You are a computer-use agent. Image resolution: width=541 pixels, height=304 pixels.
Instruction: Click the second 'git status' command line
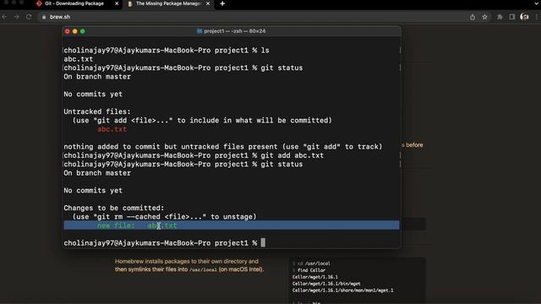coord(183,165)
